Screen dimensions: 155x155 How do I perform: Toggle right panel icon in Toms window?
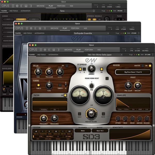[30, 6]
